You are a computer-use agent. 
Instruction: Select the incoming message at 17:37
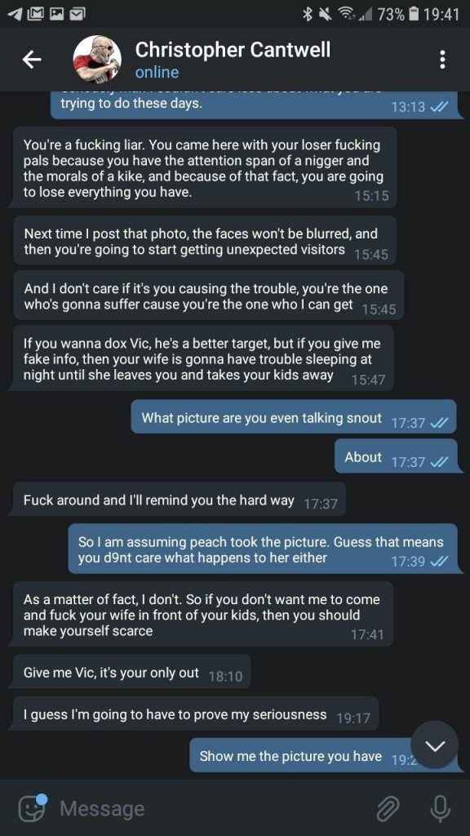tap(179, 500)
